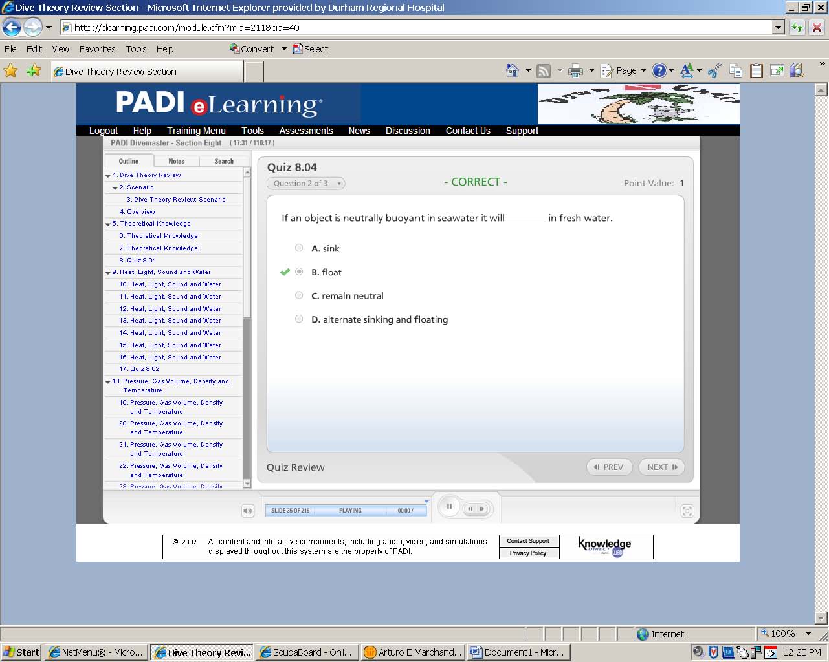This screenshot has height=662, width=829.
Task: Open the Privacy Policy button
Action: 528,553
